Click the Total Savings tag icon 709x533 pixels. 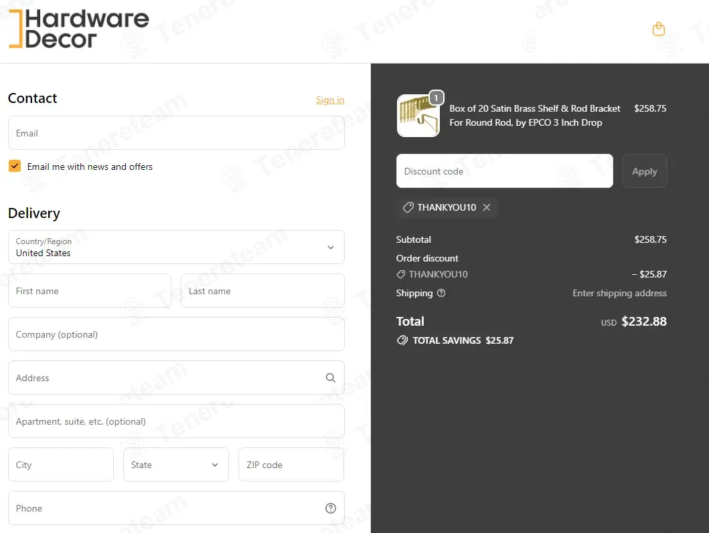(402, 340)
